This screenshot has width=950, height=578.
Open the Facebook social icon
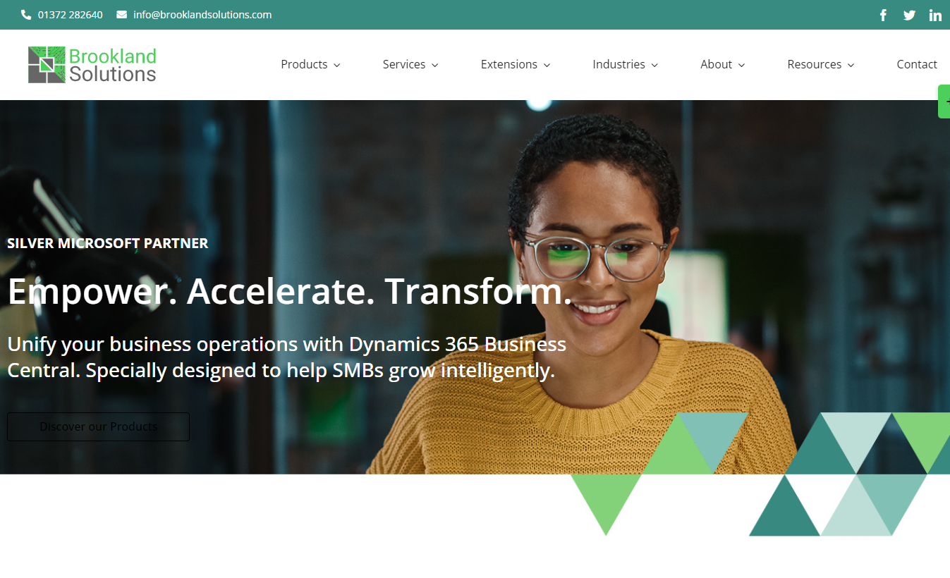(883, 15)
